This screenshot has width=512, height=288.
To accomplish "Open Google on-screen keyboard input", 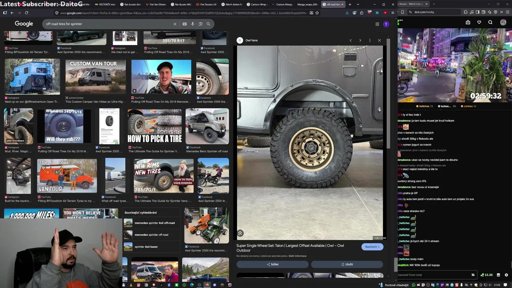I will (x=184, y=24).
